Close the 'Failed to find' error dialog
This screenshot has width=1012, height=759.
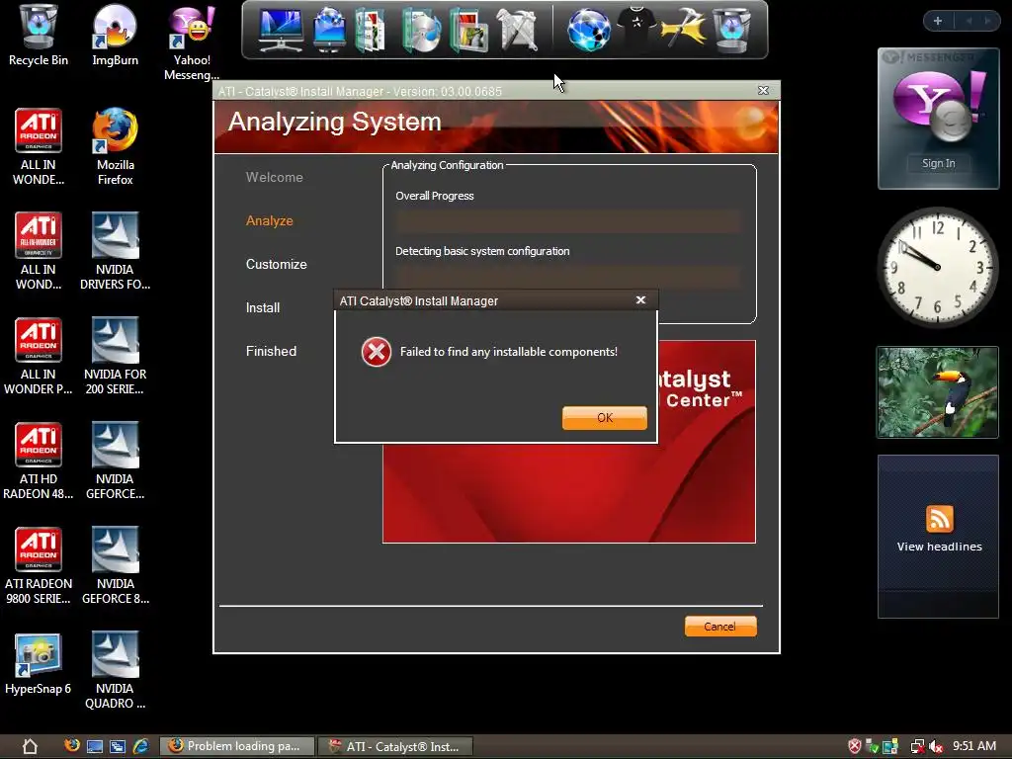640,300
